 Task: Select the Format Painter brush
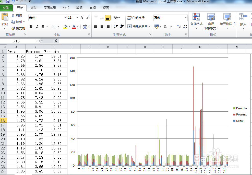(x=13, y=28)
